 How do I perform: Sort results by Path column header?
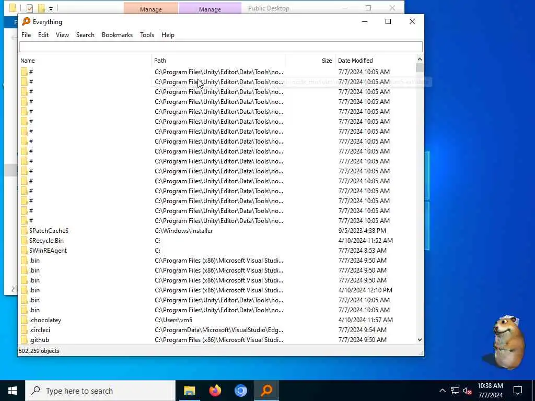coord(218,61)
